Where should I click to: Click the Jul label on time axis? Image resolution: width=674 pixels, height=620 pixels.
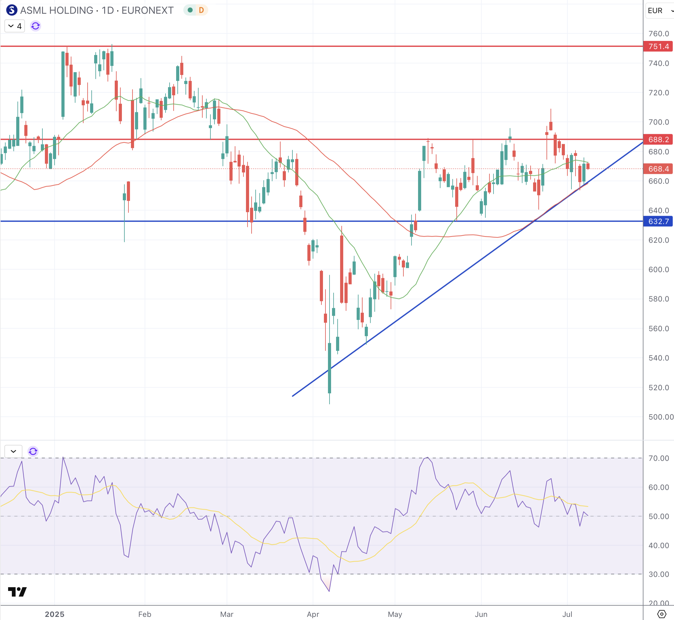tap(567, 614)
